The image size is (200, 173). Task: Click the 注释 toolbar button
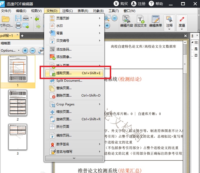(x=169, y=21)
